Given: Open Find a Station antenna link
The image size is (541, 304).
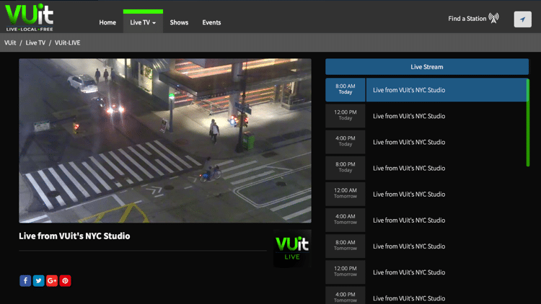Looking at the screenshot, I should point(473,19).
